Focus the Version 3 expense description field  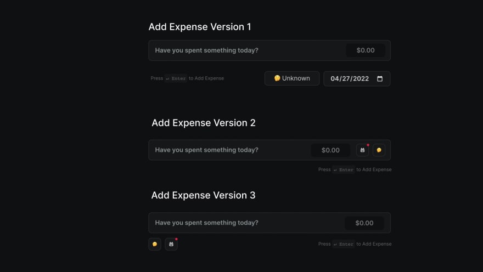[246, 223]
